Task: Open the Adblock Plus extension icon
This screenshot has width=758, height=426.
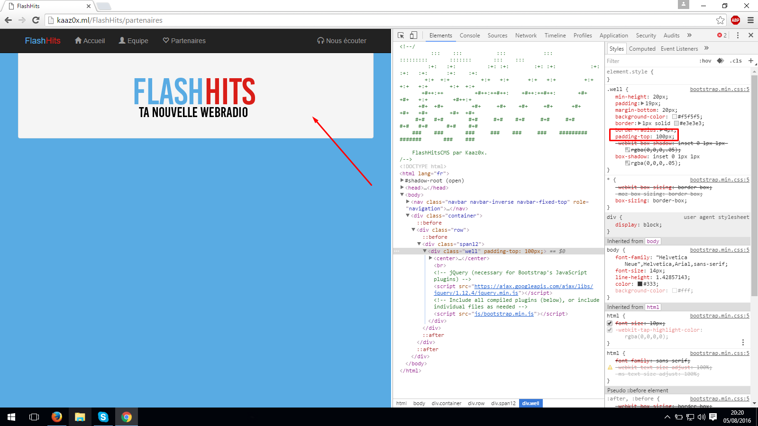Action: click(735, 20)
